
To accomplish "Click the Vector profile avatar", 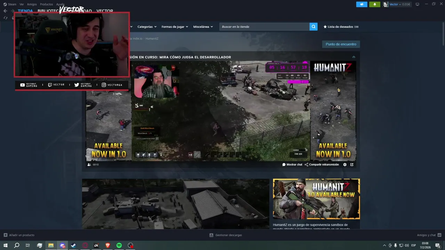I will 386,5.
